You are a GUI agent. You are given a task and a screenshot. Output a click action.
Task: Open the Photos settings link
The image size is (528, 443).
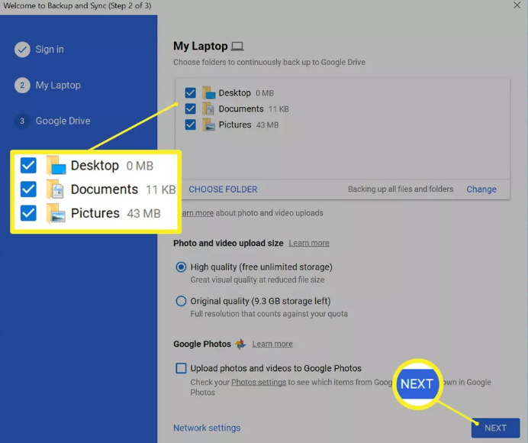(x=259, y=383)
